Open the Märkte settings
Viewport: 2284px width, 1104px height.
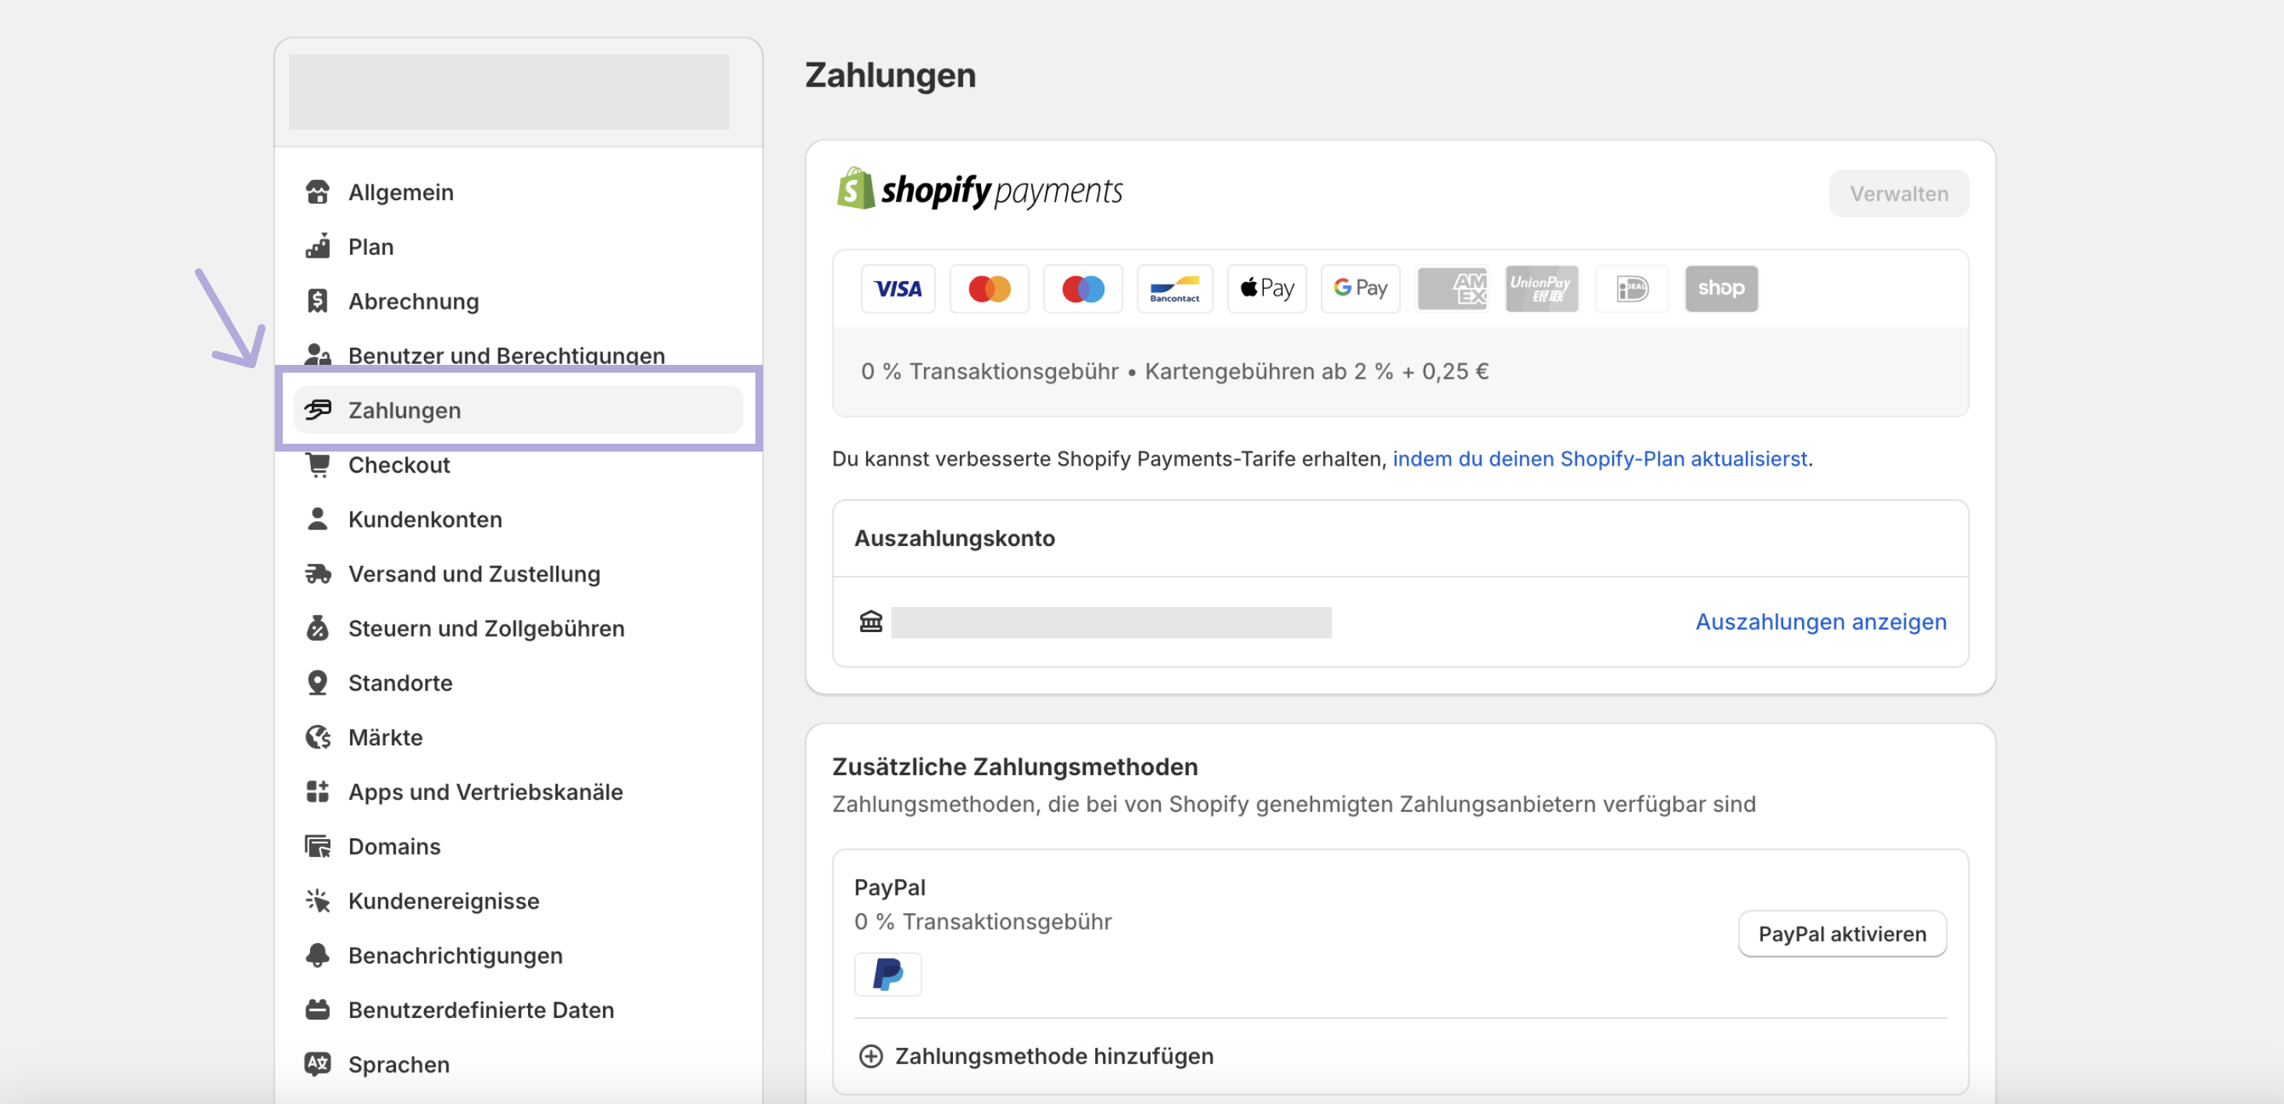519,737
